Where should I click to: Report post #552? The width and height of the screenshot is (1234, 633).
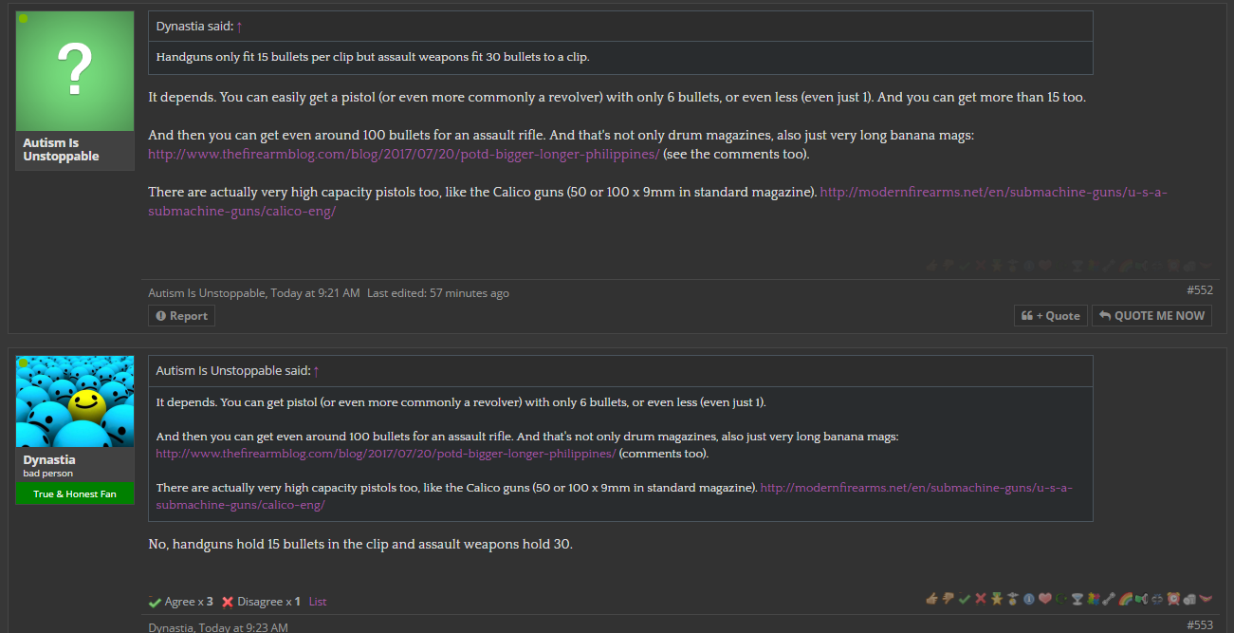[182, 316]
